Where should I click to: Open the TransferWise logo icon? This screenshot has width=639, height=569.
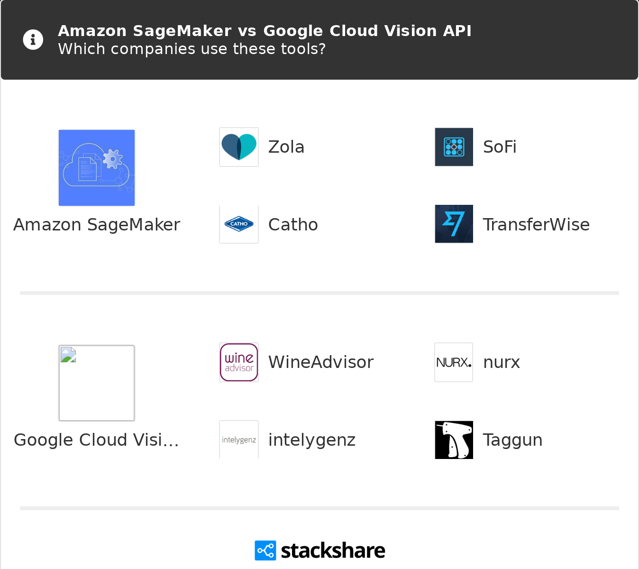[x=454, y=224]
